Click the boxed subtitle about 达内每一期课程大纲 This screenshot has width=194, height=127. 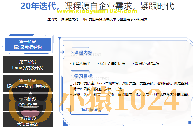(x=97, y=19)
